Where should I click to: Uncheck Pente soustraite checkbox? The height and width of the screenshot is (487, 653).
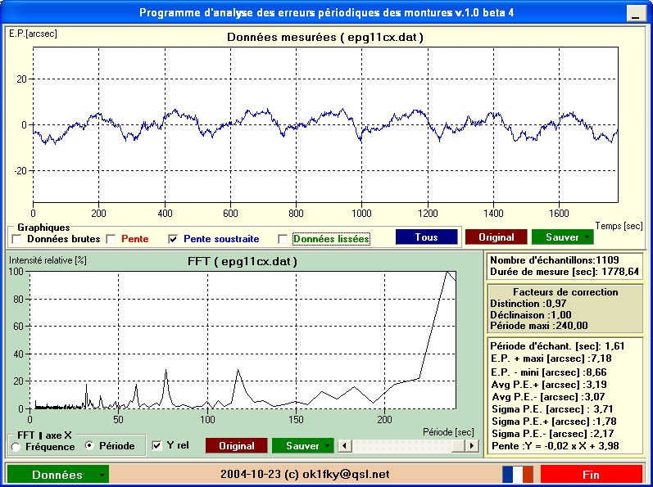coord(173,239)
